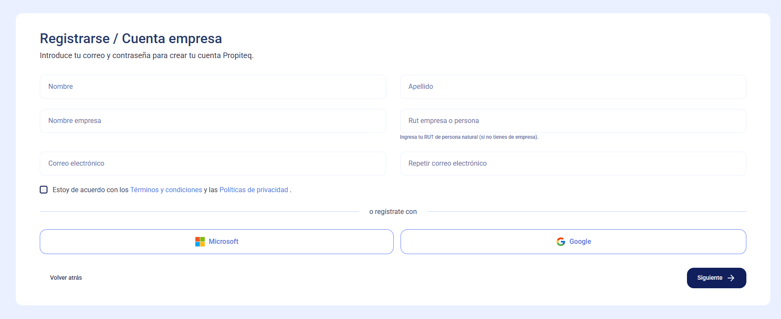Screen dimensions: 781x319
Task: Continue with the Siguiente button
Action: point(716,278)
